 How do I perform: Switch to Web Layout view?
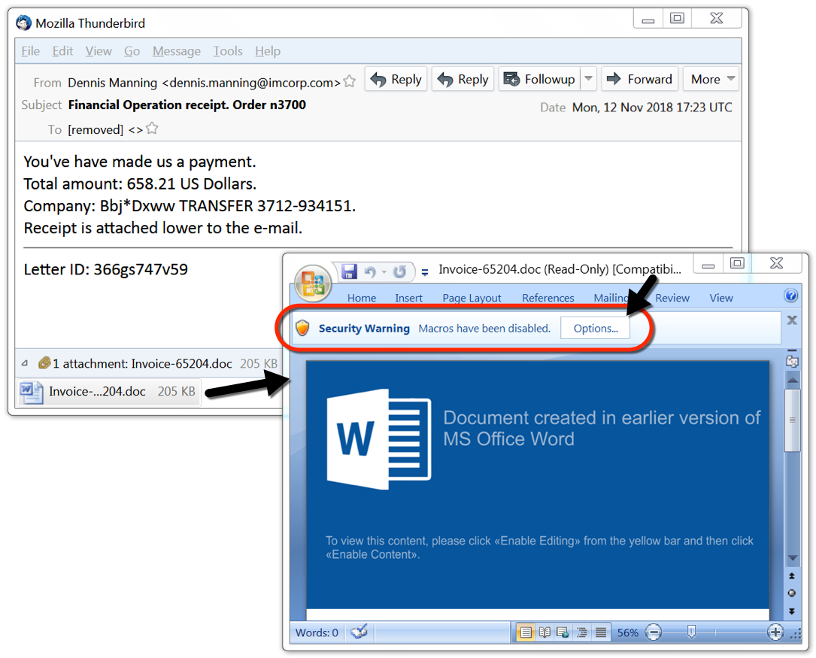point(563,632)
